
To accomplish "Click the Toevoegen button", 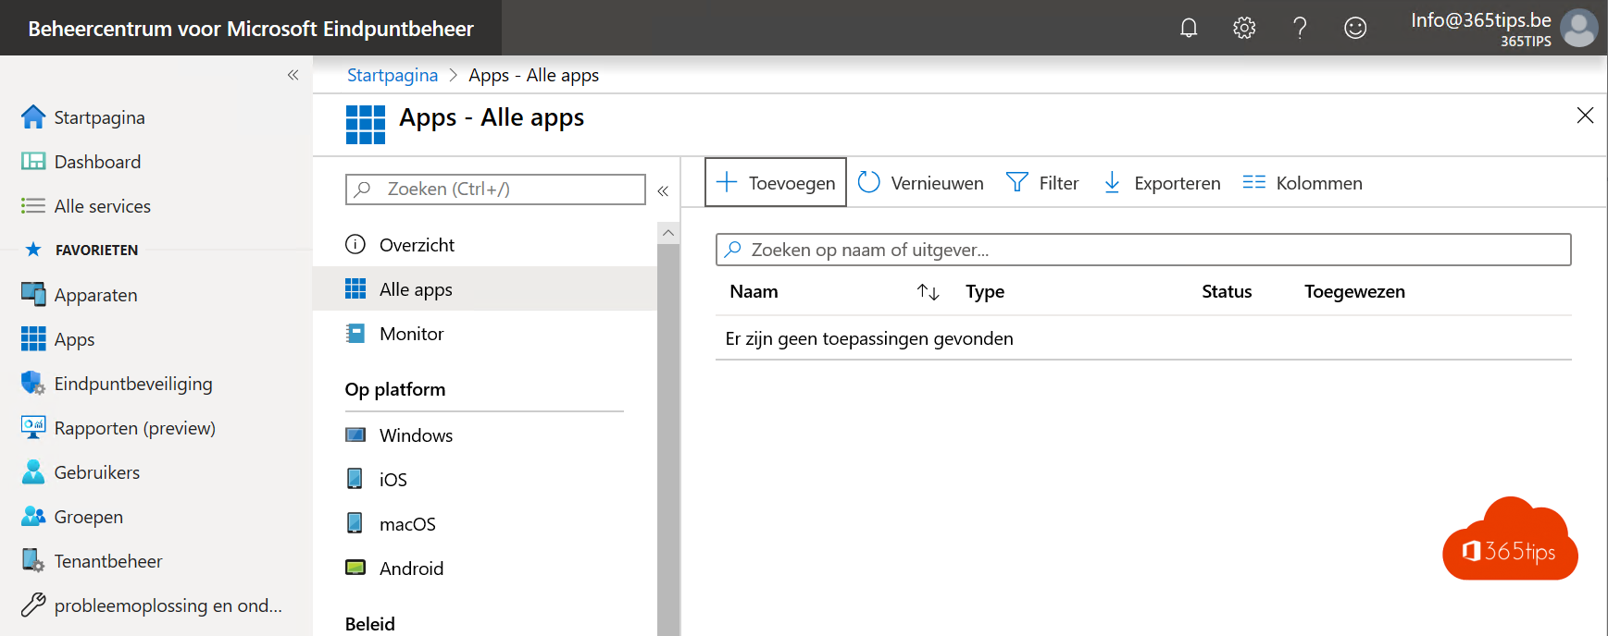I will pyautogui.click(x=776, y=183).
